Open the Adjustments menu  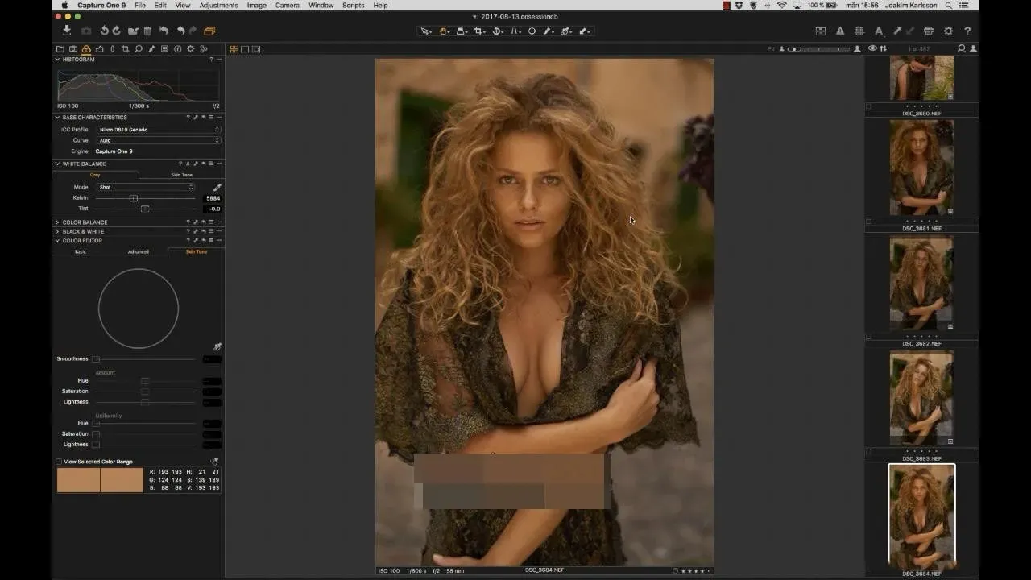tap(218, 5)
